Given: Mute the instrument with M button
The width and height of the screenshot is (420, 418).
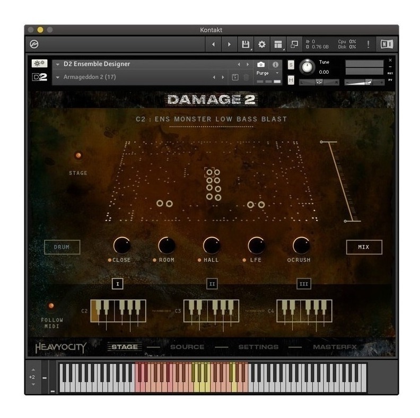Looking at the screenshot, I should click(291, 80).
